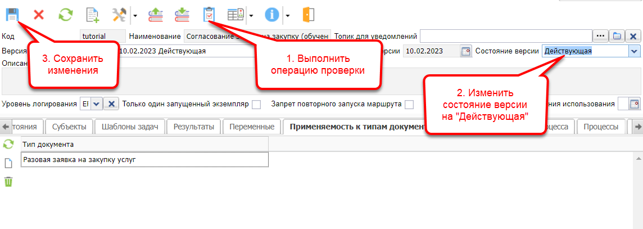The height and width of the screenshot is (229, 643).
Task: Click the 'Топик для уведомлений' input field
Action: coord(505,36)
